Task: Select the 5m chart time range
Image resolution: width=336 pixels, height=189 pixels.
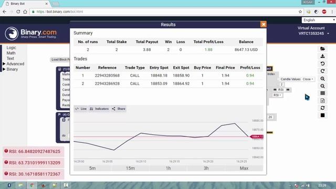Action: coord(92,168)
